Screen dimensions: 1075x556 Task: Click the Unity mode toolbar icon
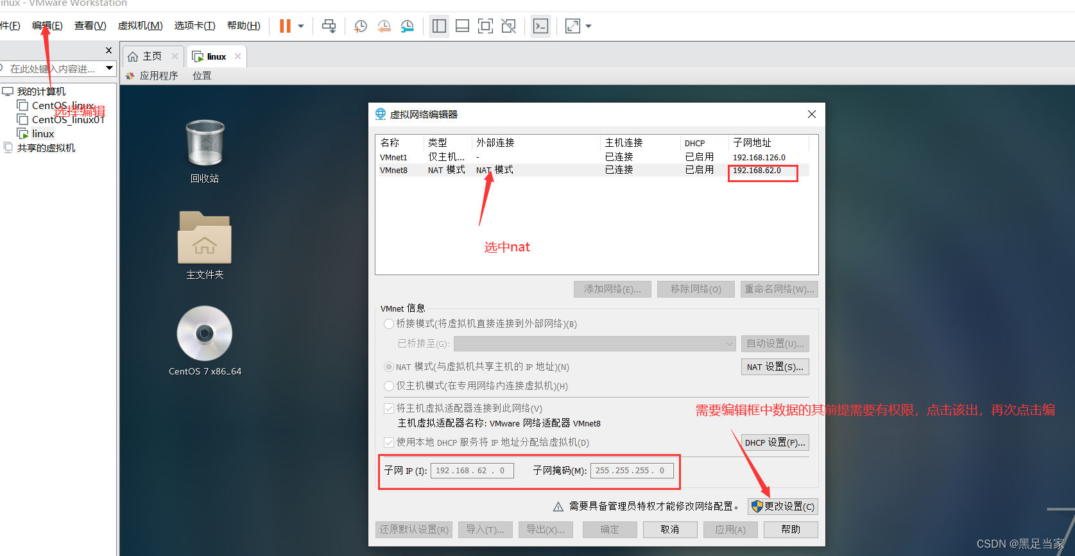point(508,26)
